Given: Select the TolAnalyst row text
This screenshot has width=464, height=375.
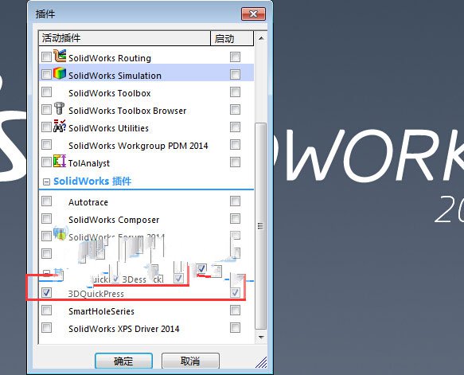Looking at the screenshot, I should point(89,163).
